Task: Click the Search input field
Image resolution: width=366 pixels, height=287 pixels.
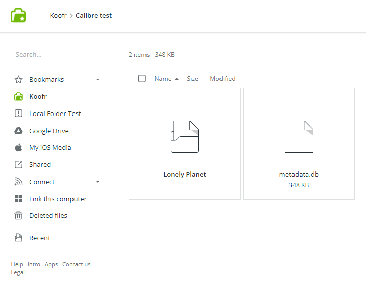Action: (x=57, y=55)
